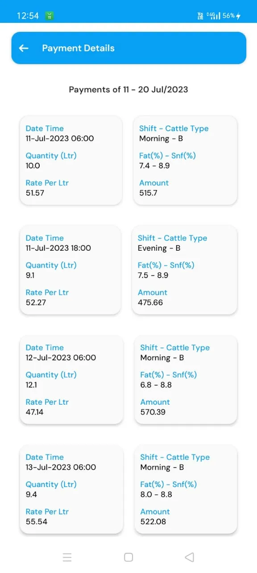The height and width of the screenshot is (573, 257).
Task: Tap the 475.66 amount value
Action: coord(150,303)
